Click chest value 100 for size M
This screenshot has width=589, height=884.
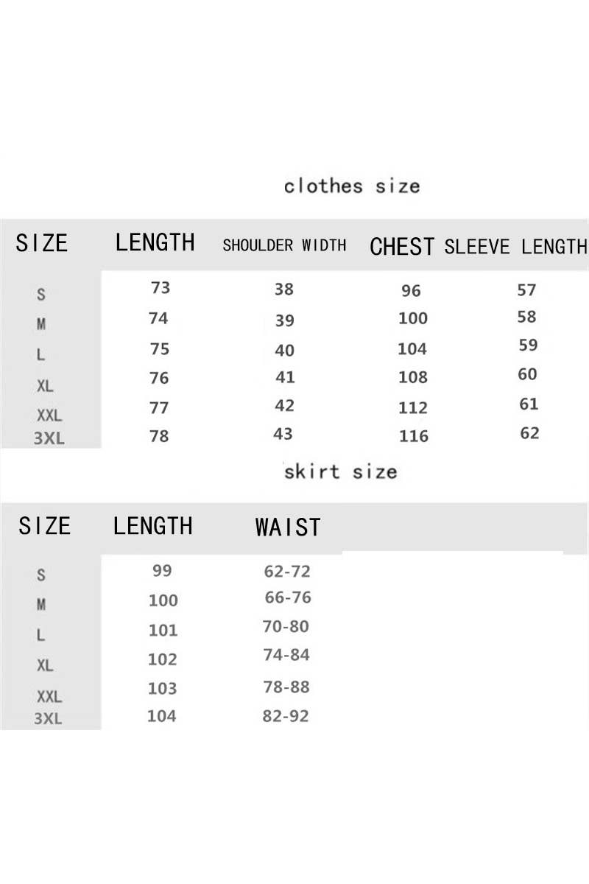tap(412, 318)
